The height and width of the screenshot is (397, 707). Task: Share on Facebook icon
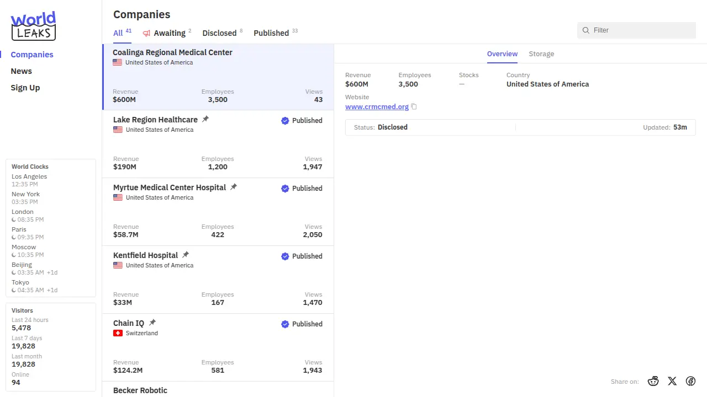(x=690, y=381)
